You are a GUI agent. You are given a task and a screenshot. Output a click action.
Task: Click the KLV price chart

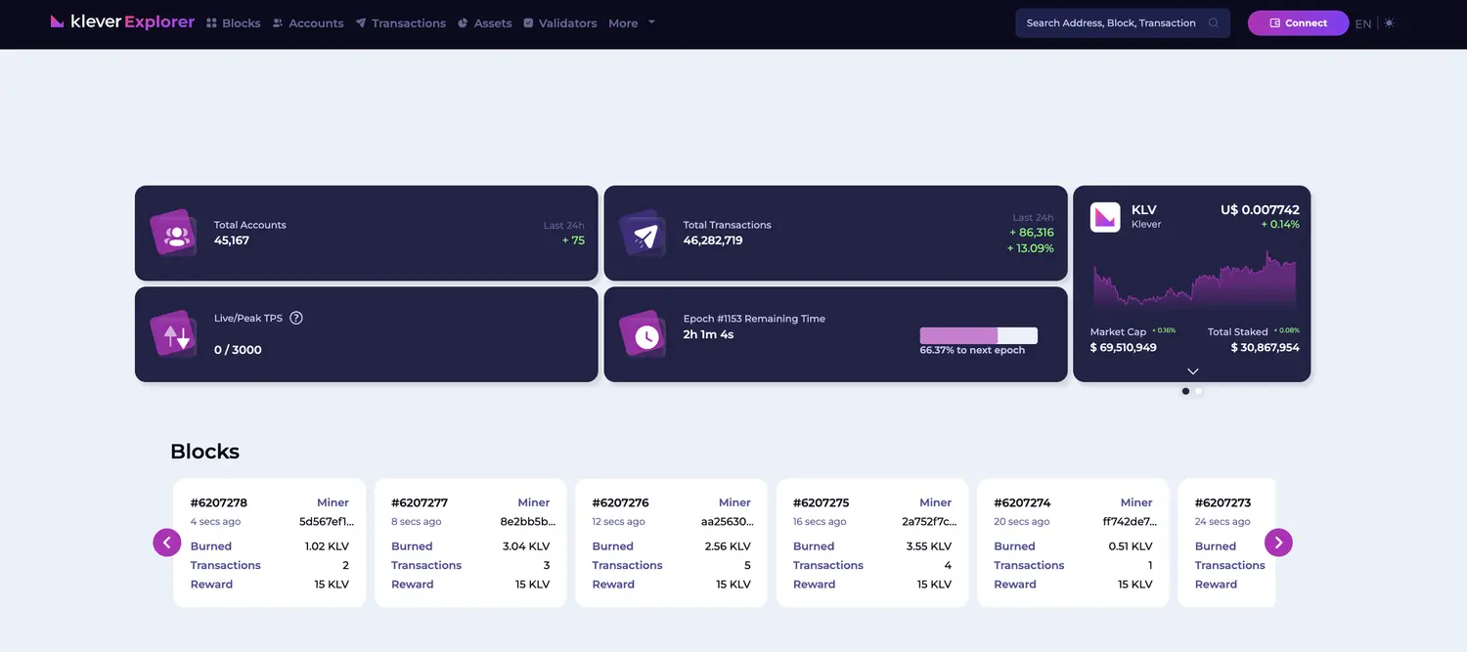[x=1194, y=282]
